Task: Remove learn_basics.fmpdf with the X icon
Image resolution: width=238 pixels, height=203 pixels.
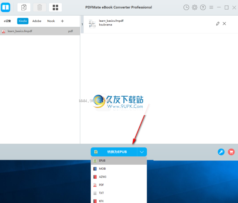Action: (x=224, y=23)
